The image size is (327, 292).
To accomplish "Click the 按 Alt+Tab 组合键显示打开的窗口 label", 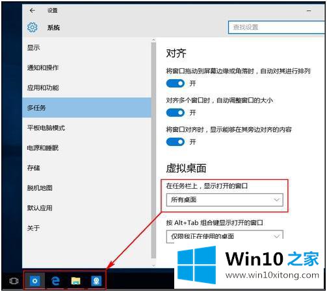I will click(215, 223).
